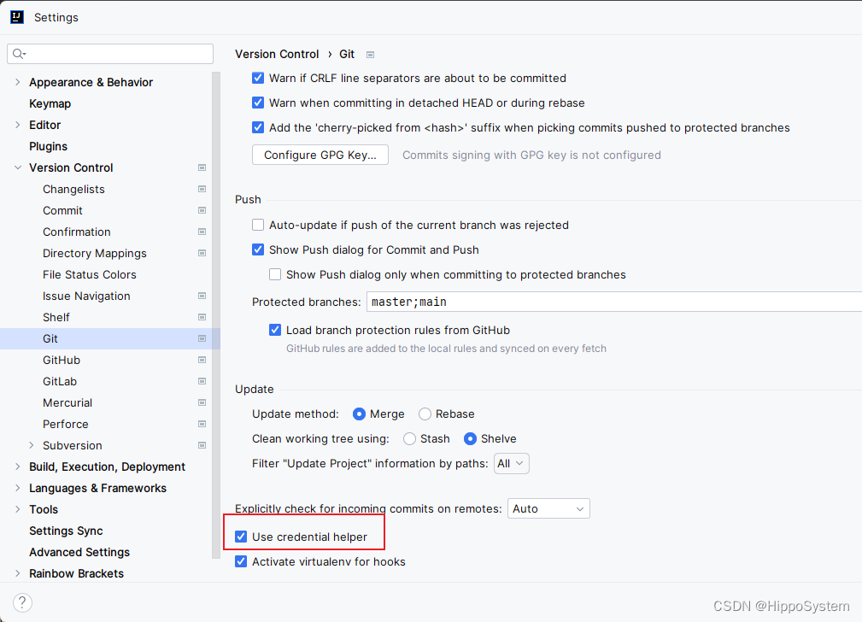This screenshot has width=862, height=622.
Task: Open help with the question mark icon
Action: click(22, 602)
